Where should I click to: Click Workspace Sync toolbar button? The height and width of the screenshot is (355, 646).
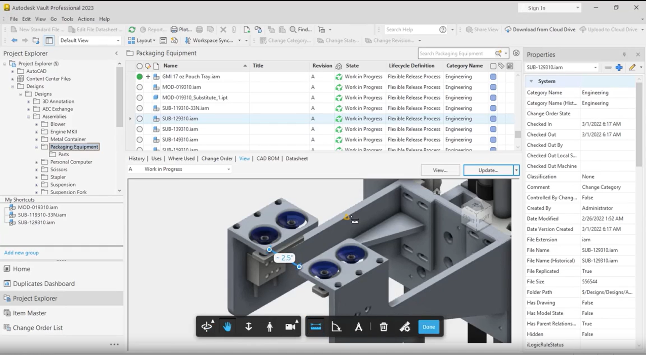209,40
